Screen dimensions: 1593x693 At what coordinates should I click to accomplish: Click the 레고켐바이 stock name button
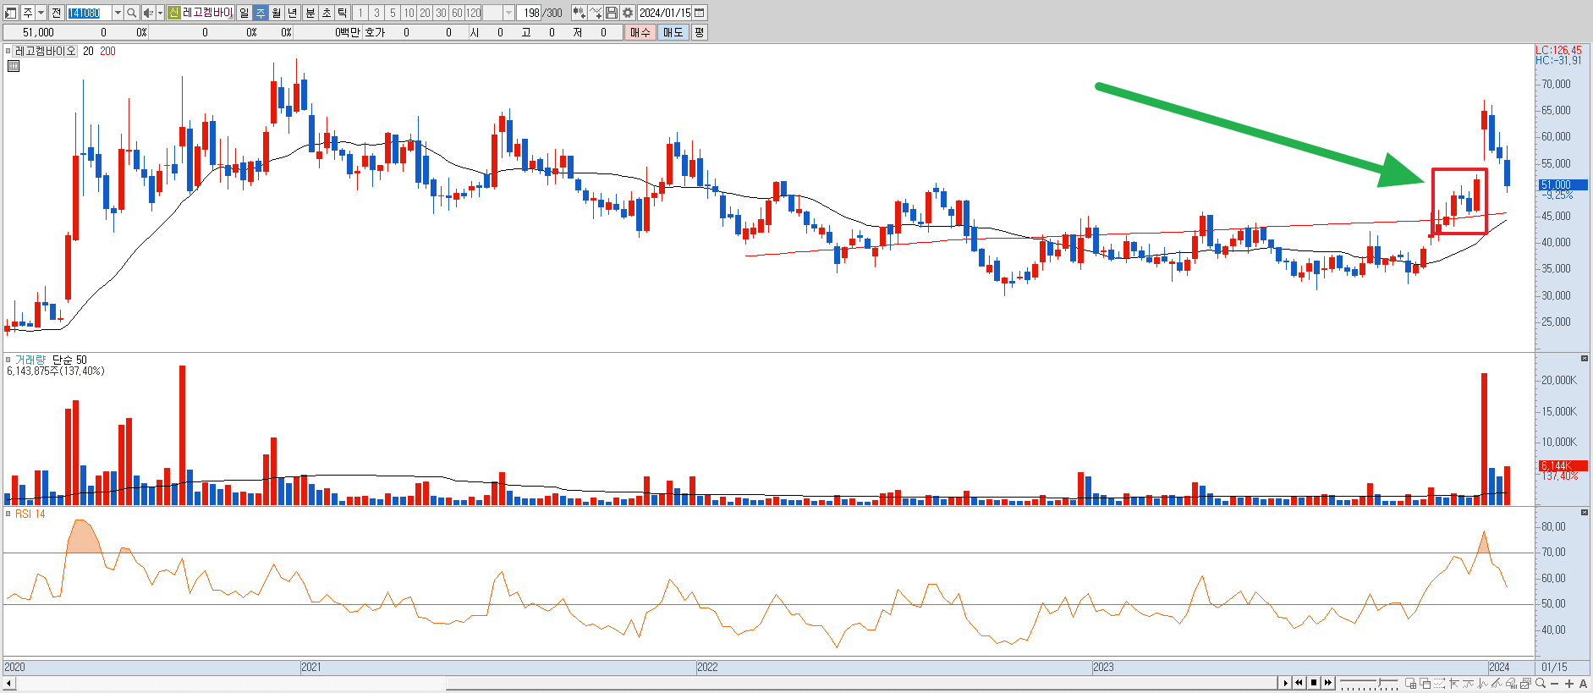click(x=207, y=13)
